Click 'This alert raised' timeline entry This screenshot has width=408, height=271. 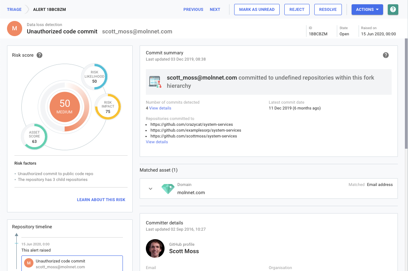point(36,250)
